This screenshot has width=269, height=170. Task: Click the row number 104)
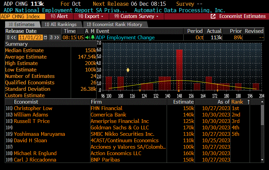tap(9, 128)
